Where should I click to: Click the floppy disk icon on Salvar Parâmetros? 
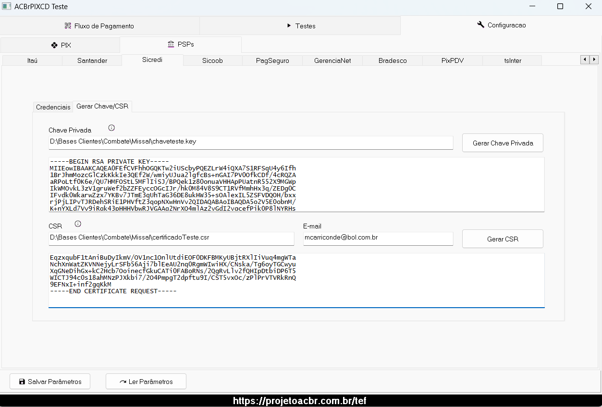coord(22,382)
